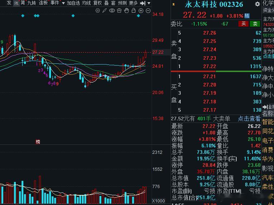Click the 金额 value 19.95亿

(x=206, y=159)
